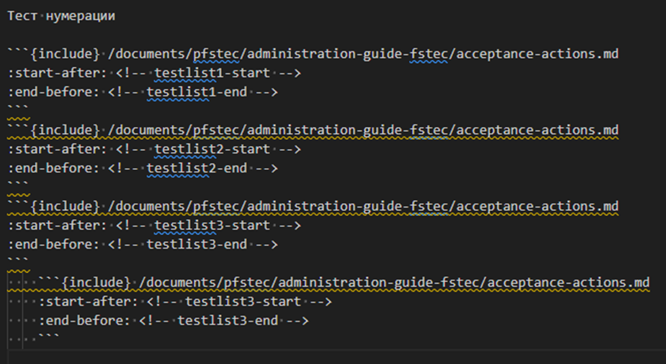Click the :end-before: option for testlist2-end
The image size is (666, 364).
(53, 168)
